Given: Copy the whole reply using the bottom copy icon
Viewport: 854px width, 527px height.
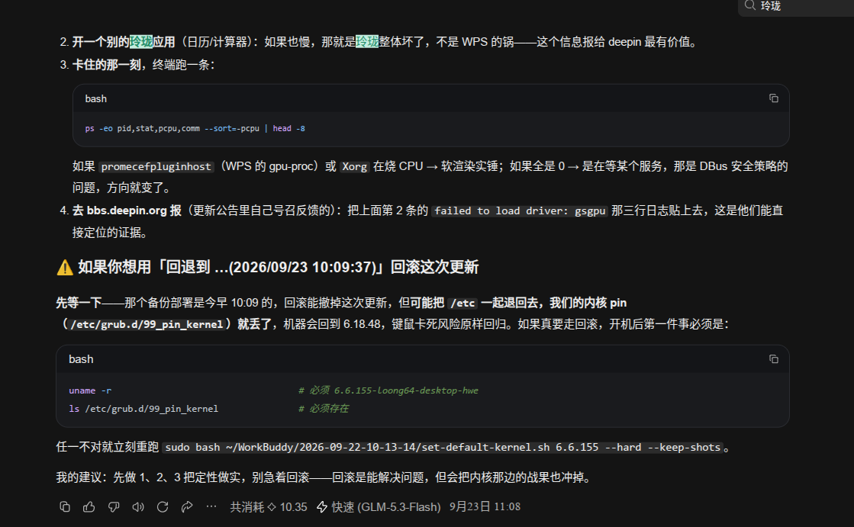Looking at the screenshot, I should tap(65, 507).
